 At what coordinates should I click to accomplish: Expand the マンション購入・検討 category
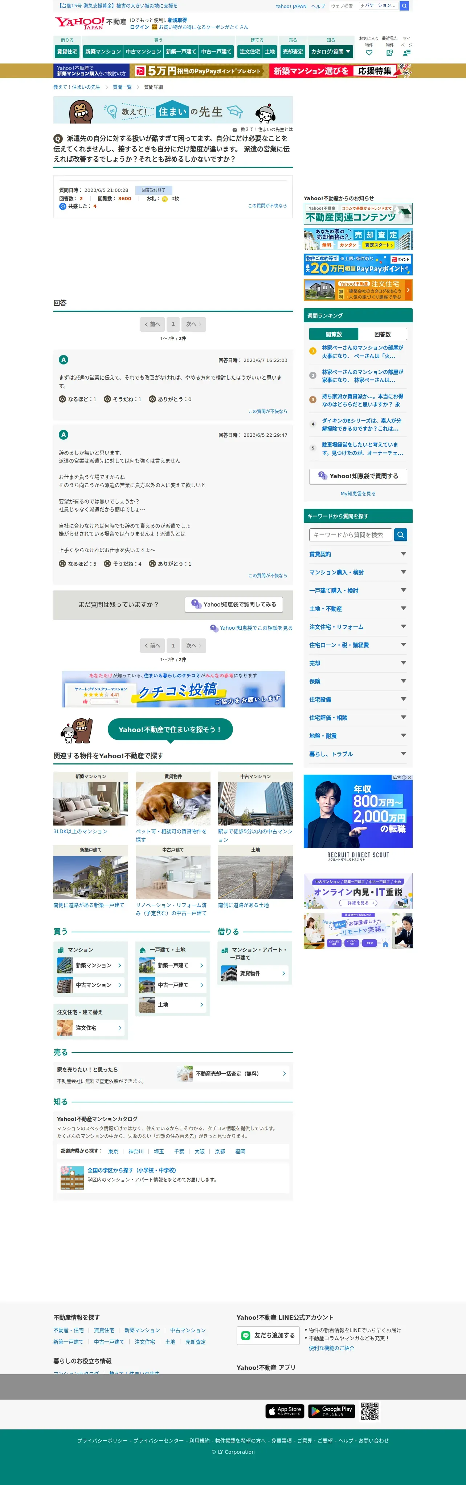pyautogui.click(x=358, y=572)
